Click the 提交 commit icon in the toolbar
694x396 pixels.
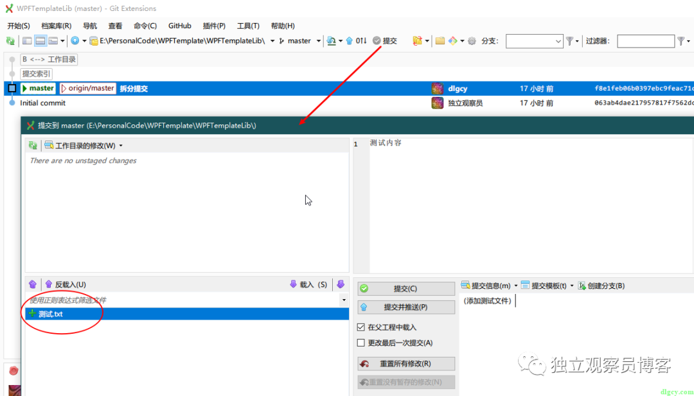click(384, 40)
